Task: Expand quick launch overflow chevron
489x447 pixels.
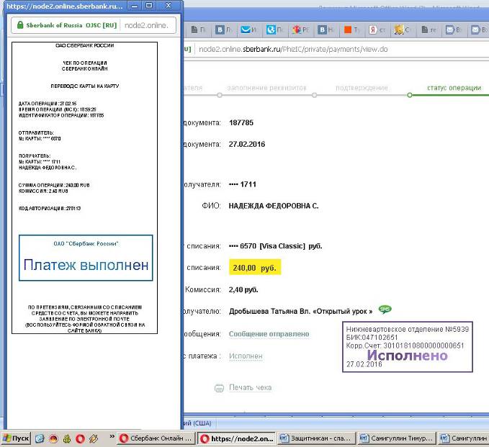Action: click(x=112, y=436)
